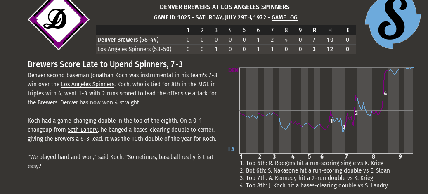Click marker 3 on the win probability graph

point(356,113)
